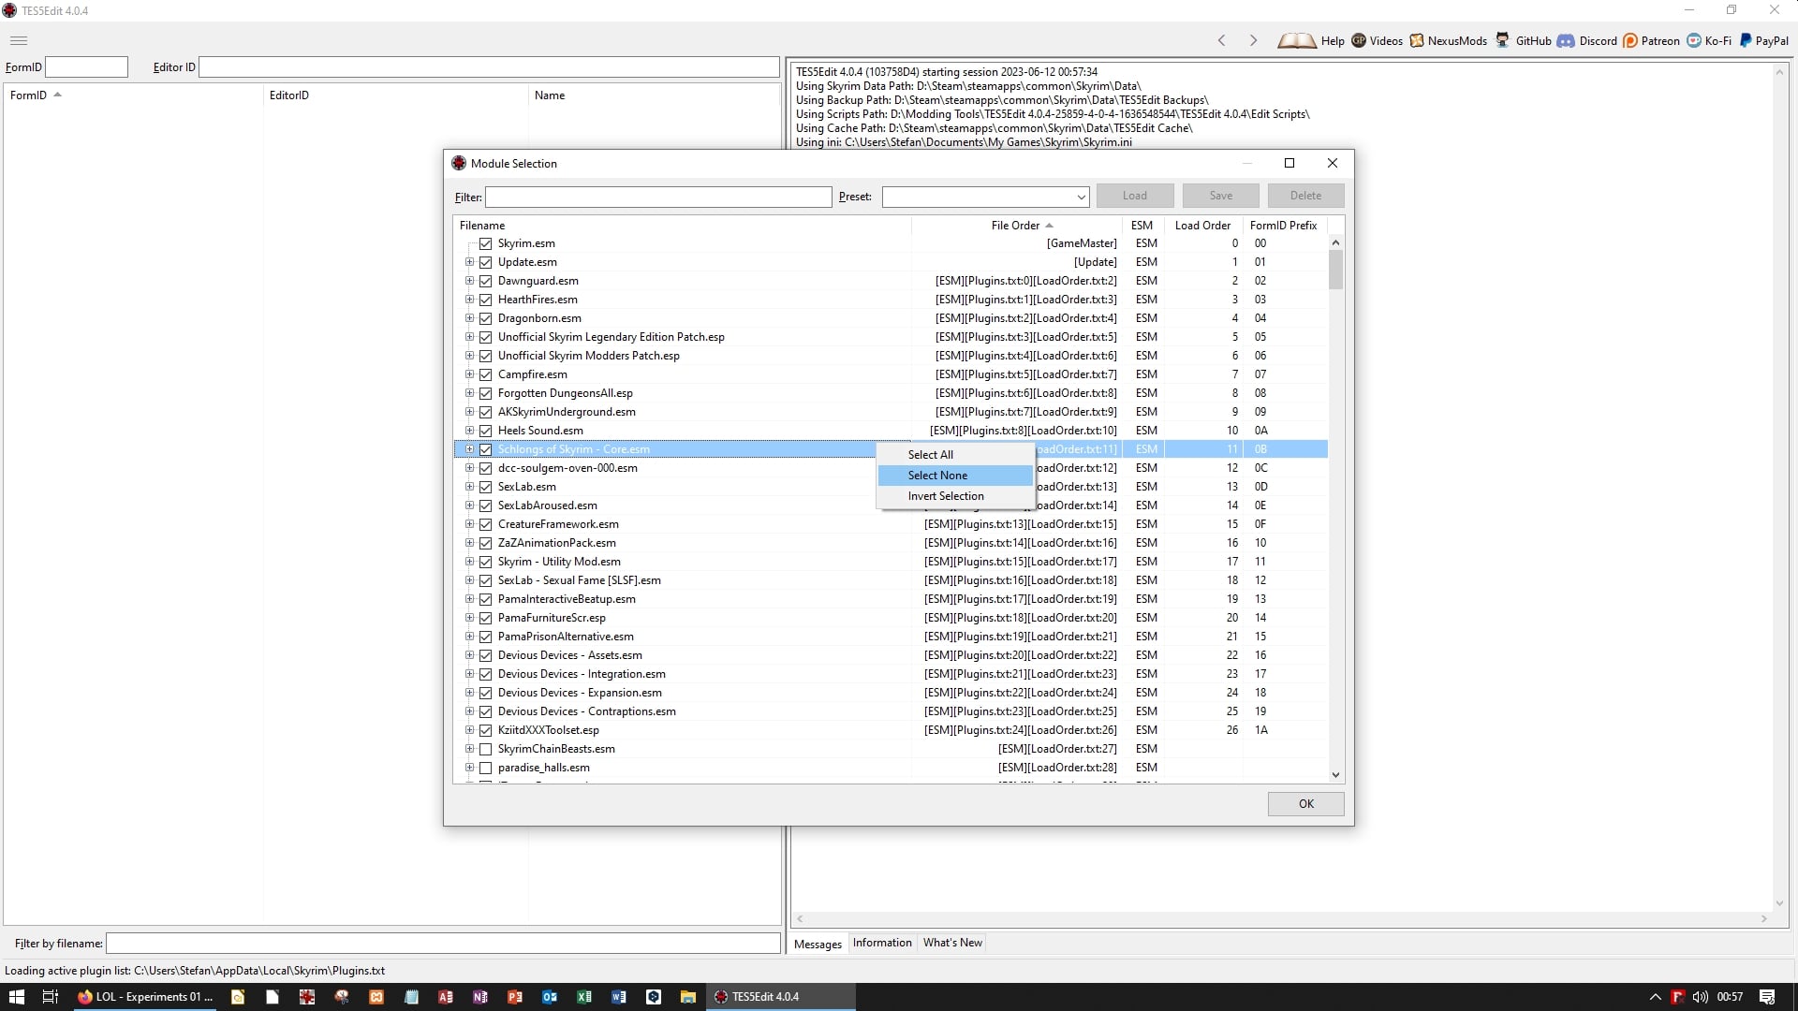Go back with the left arrow
This screenshot has width=1798, height=1011.
pos(1221,40)
